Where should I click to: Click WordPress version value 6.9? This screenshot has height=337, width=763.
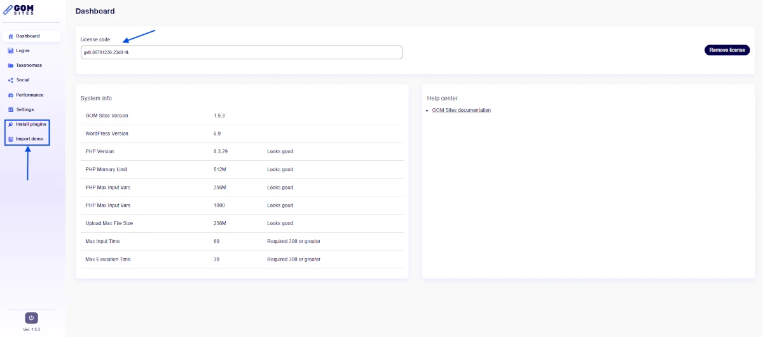click(217, 134)
